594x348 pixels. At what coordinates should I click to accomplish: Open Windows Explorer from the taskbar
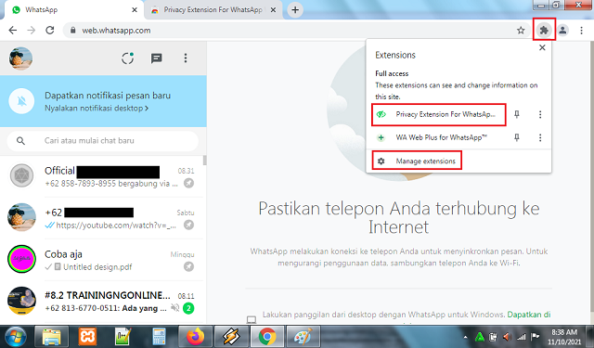[x=52, y=336]
